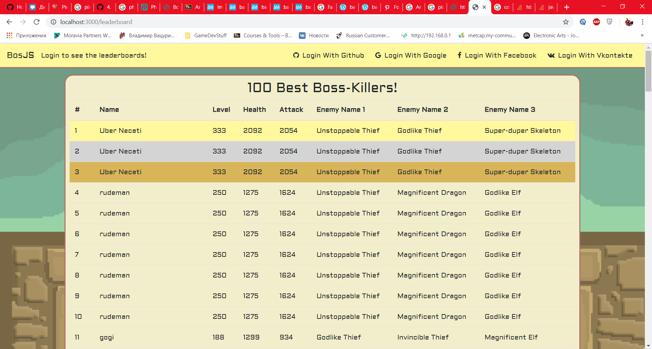Click the bookmark star in the address bar
The width and height of the screenshot is (652, 349).
(x=566, y=22)
